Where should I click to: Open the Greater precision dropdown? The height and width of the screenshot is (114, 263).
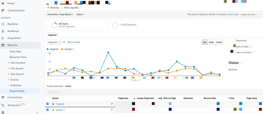point(250,14)
